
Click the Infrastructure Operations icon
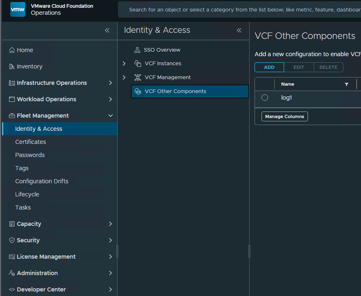click(x=12, y=83)
